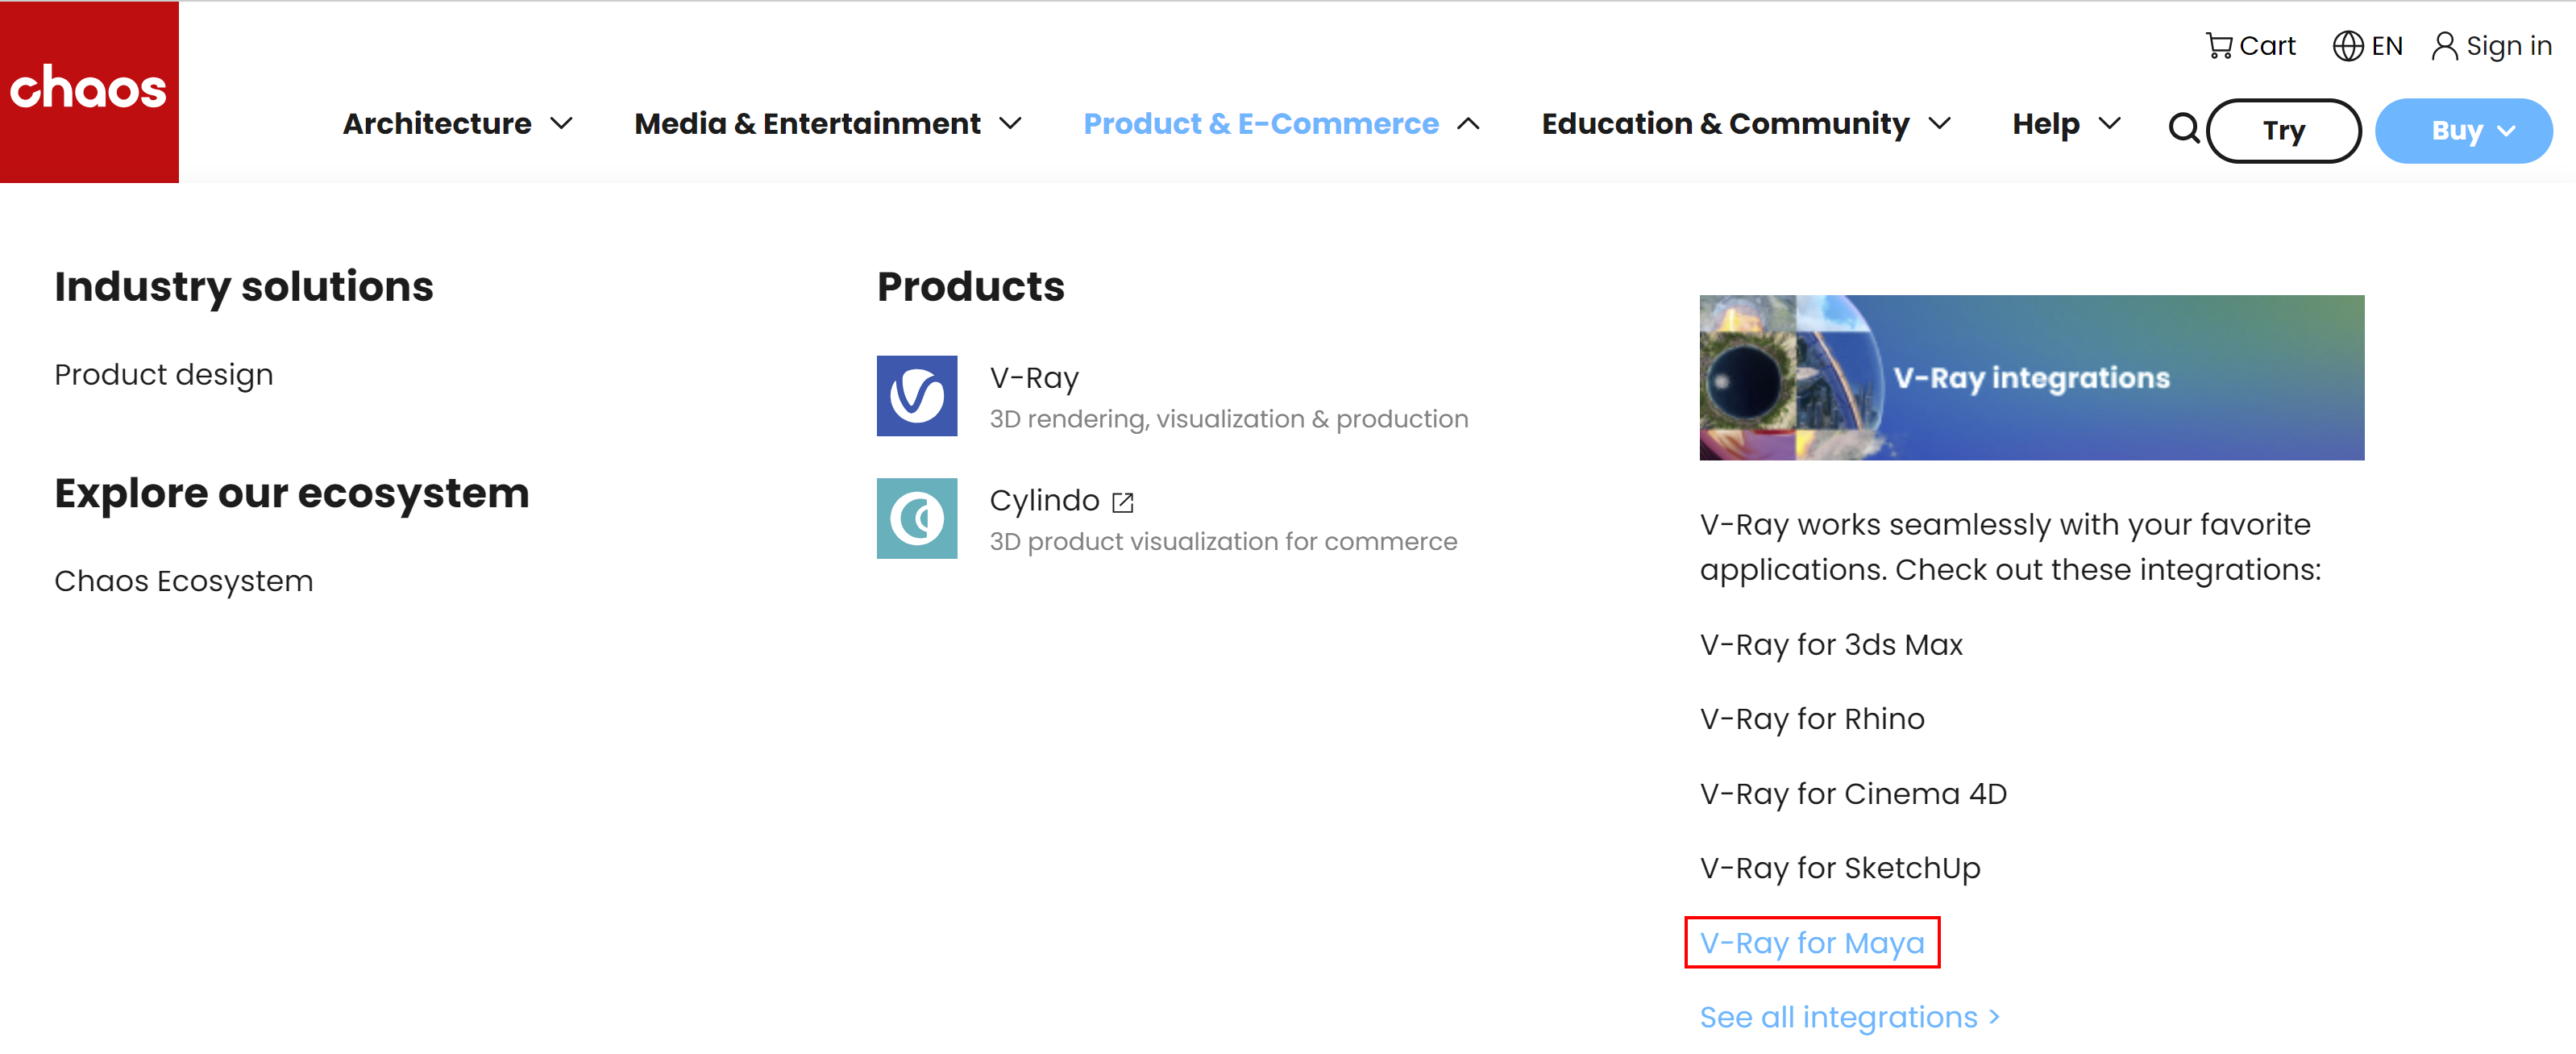Viewport: 2576px width, 1054px height.
Task: Collapse Product & E-Commerce menu
Action: pos(1281,124)
